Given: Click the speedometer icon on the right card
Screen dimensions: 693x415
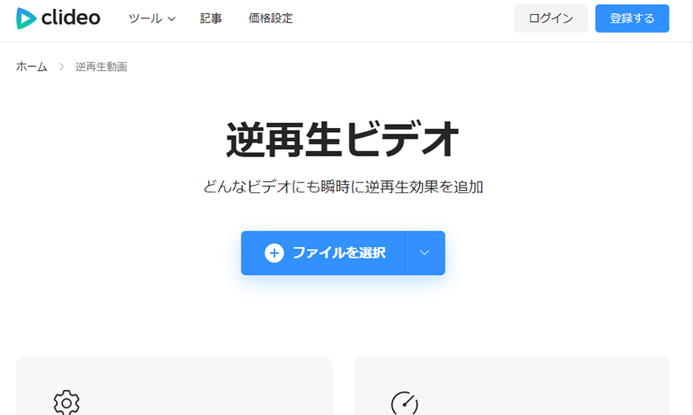Looking at the screenshot, I should coord(404,403).
